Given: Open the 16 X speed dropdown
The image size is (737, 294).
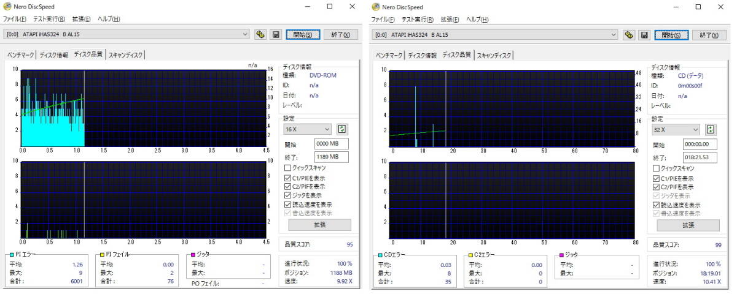Looking at the screenshot, I should [307, 129].
